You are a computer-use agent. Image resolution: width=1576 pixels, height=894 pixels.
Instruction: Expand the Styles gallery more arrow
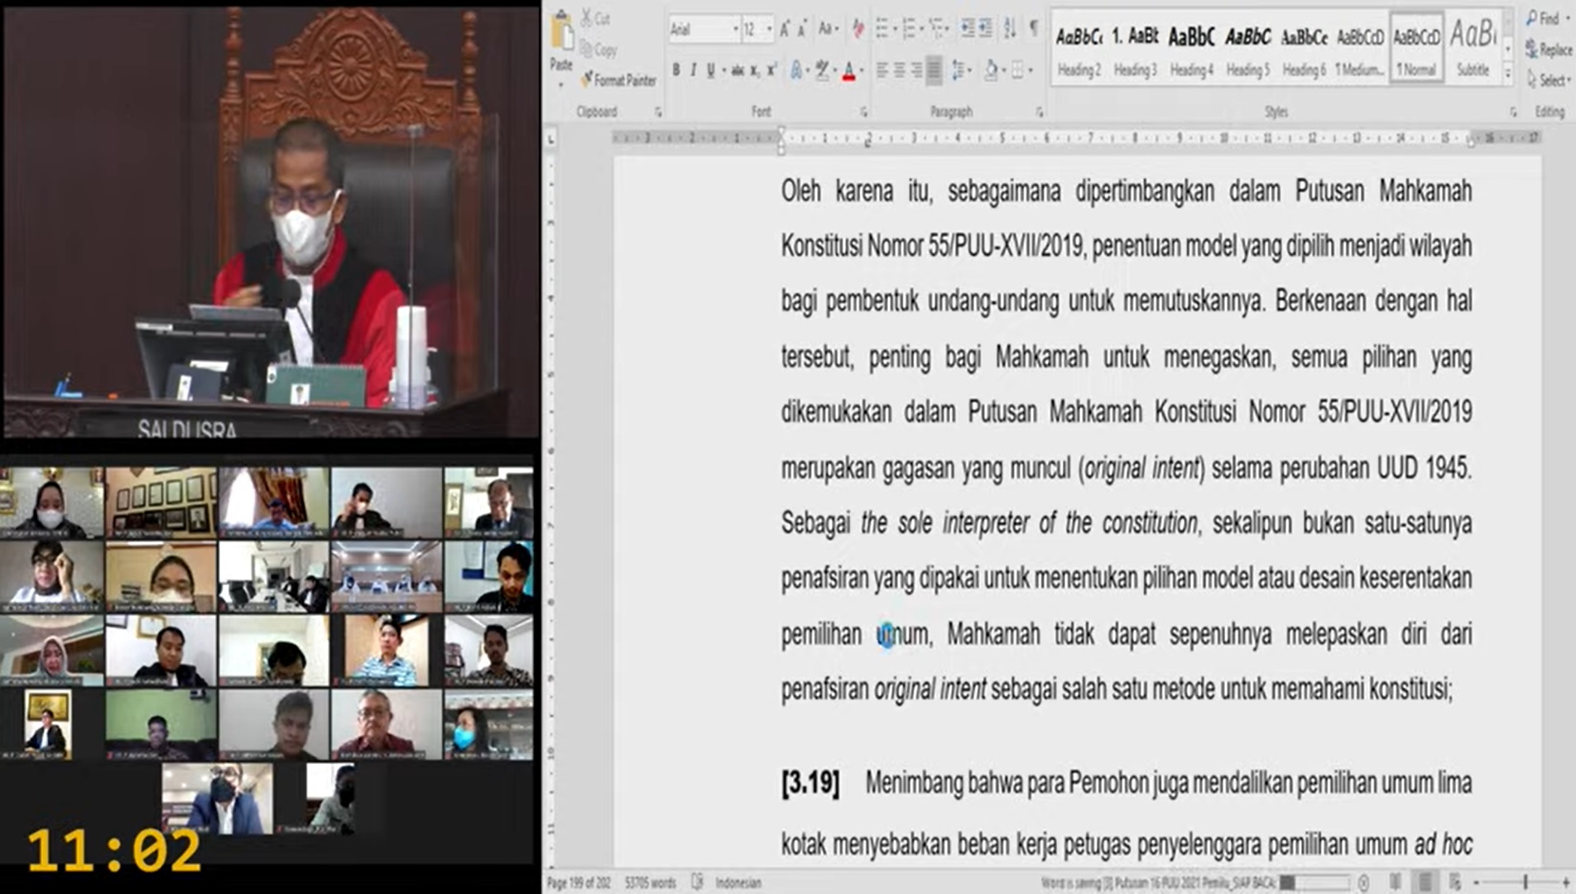pos(1508,74)
